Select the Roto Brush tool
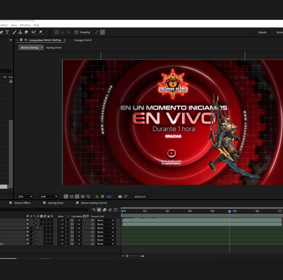 (x=33, y=32)
